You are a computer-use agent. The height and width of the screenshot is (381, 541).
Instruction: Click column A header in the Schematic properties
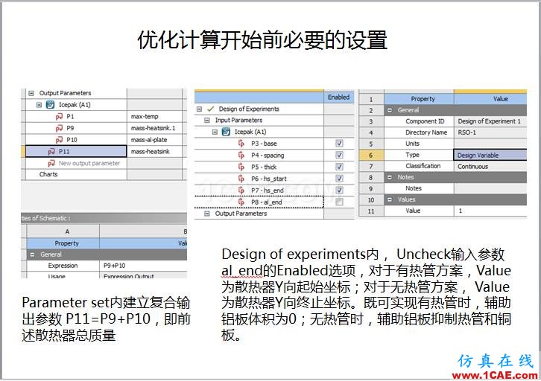[63, 231]
